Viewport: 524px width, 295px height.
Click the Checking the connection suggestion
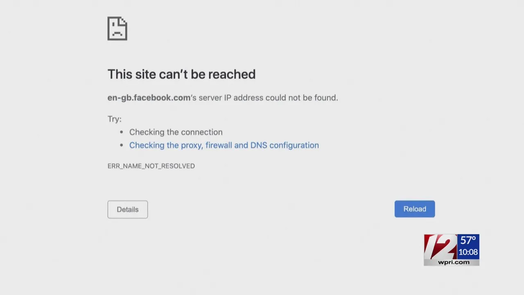click(176, 132)
